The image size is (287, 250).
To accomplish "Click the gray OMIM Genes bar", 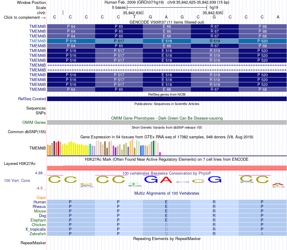I will point(167,122).
